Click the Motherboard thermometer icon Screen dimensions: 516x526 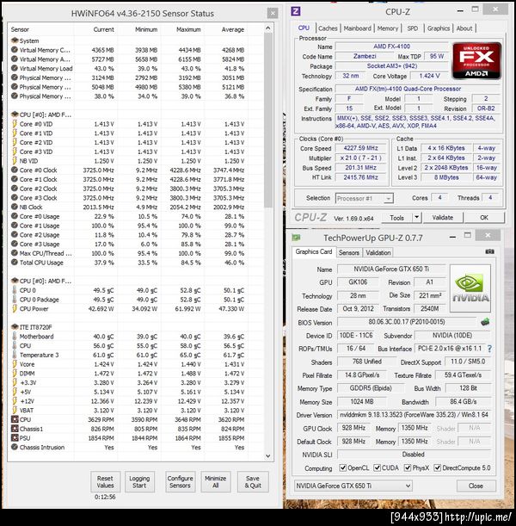[x=15, y=336]
